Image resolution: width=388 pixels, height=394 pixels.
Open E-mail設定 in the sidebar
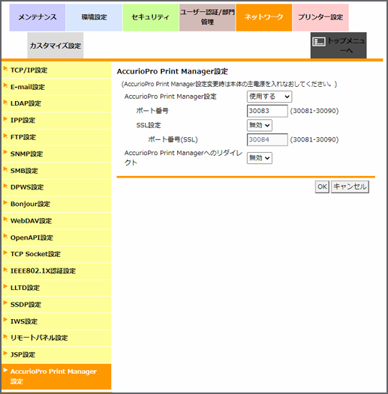(x=56, y=87)
